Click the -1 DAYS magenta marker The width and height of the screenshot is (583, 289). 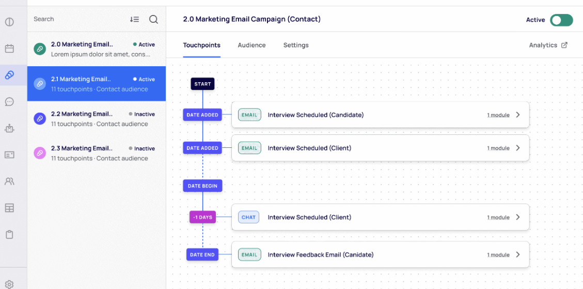[x=202, y=217]
